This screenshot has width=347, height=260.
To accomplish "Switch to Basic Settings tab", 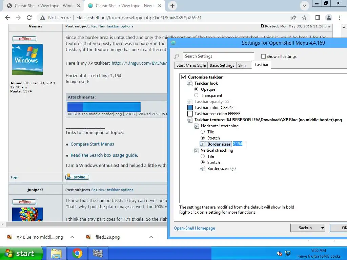I will coord(222,65).
